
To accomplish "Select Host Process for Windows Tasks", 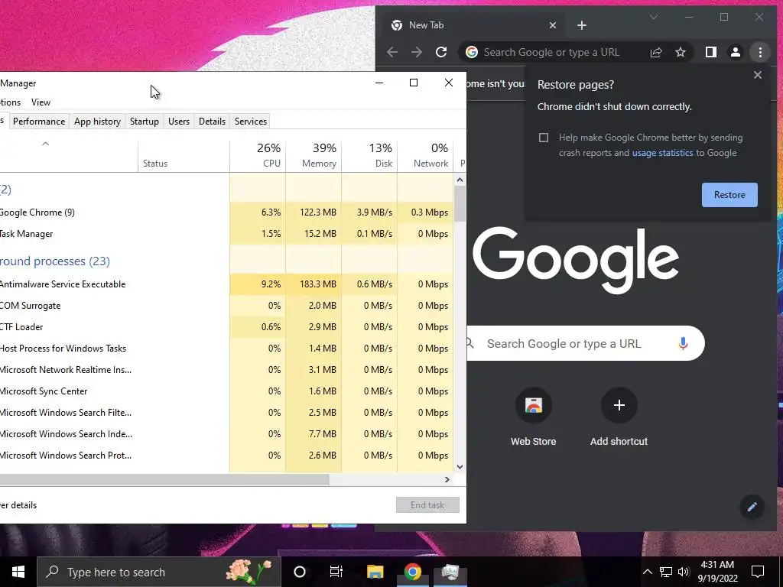I will coord(226,349).
